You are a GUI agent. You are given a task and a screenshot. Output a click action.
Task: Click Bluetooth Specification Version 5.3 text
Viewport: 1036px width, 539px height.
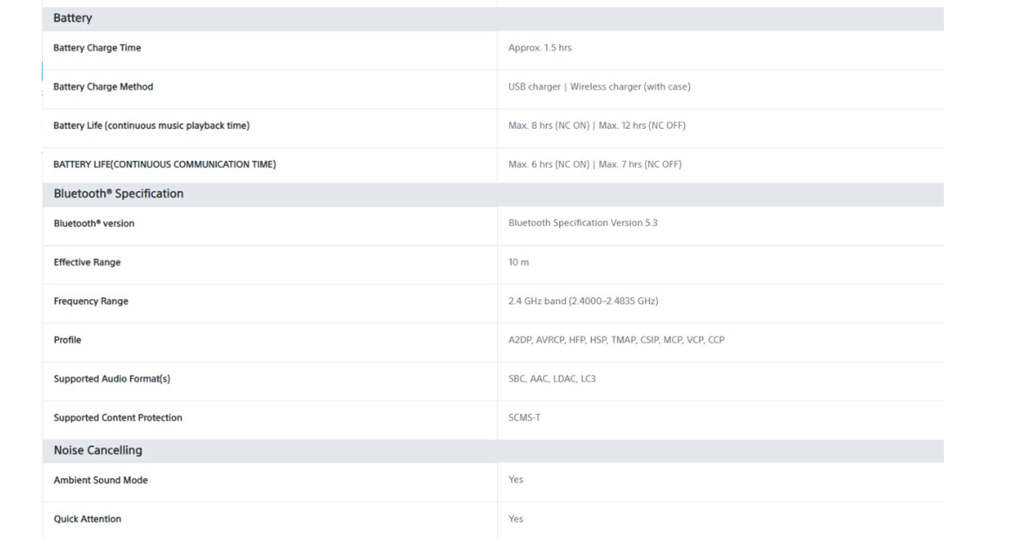pos(582,223)
